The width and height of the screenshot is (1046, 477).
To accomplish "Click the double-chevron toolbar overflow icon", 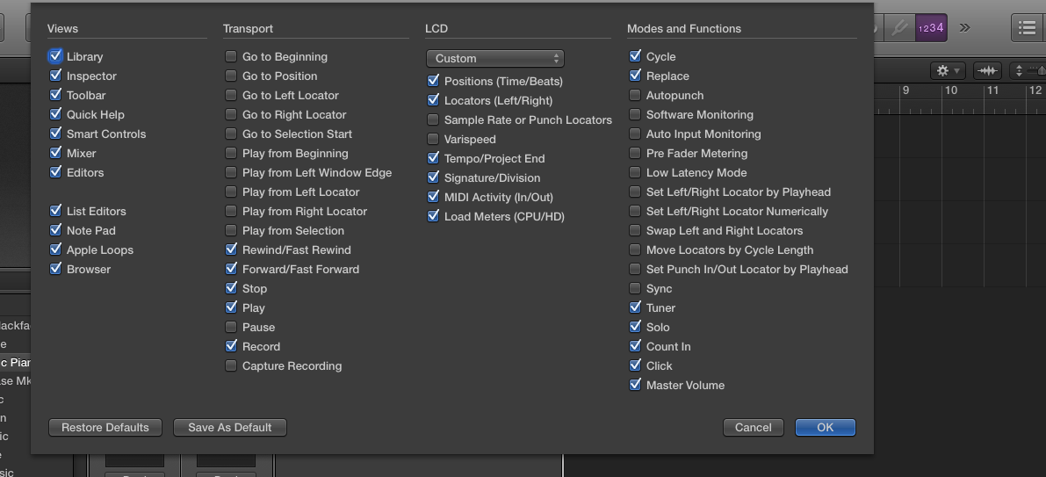I will 965,27.
